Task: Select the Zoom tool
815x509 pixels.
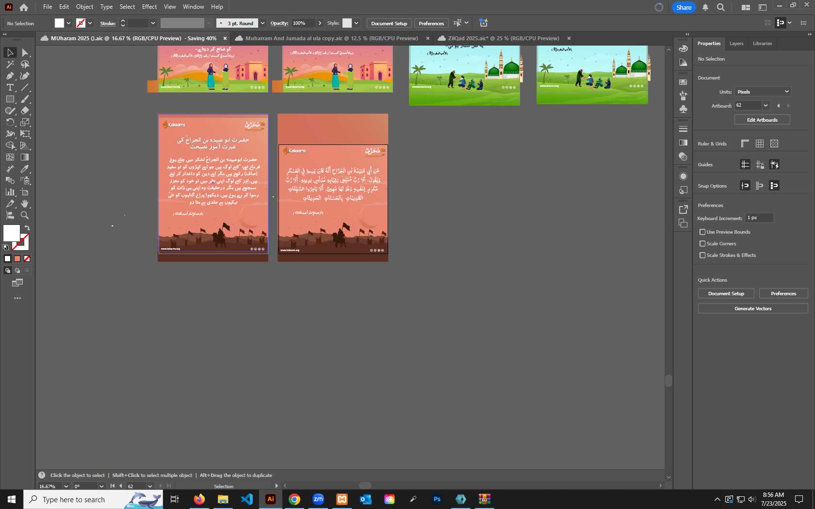Action: (x=25, y=215)
